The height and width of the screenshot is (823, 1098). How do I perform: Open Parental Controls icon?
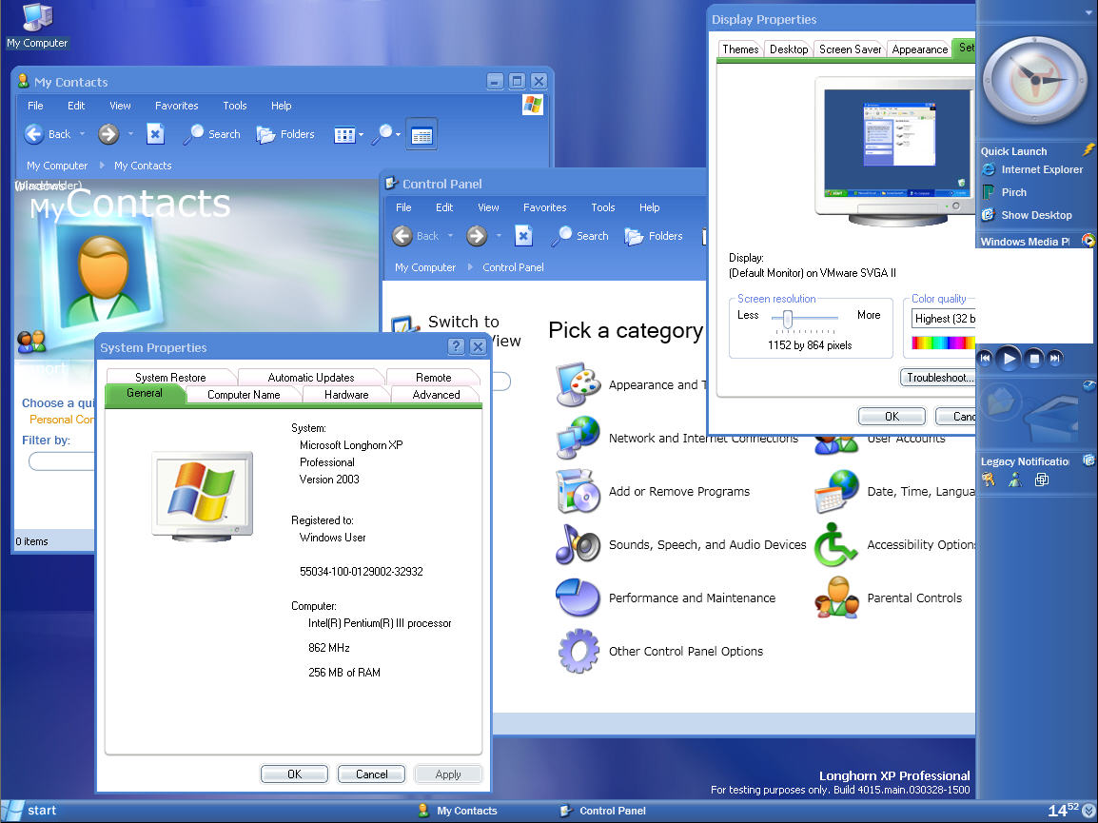pos(836,598)
